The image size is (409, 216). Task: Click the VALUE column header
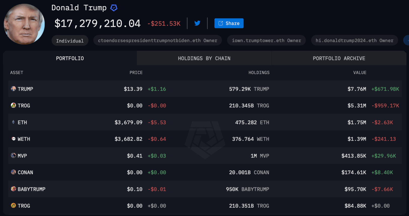(x=360, y=73)
